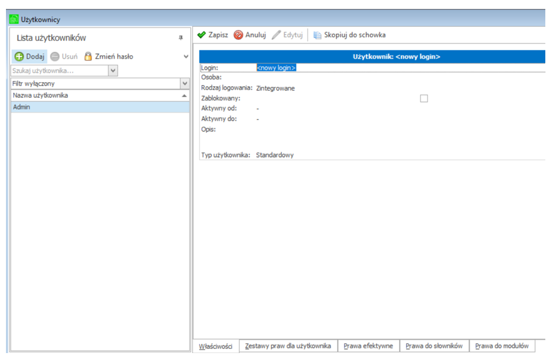Image resolution: width=559 pixels, height=359 pixels.
Task: Click the Typ użytkownika field label
Action: tap(225, 155)
